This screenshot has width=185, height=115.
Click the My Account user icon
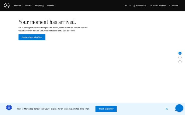(134, 6)
